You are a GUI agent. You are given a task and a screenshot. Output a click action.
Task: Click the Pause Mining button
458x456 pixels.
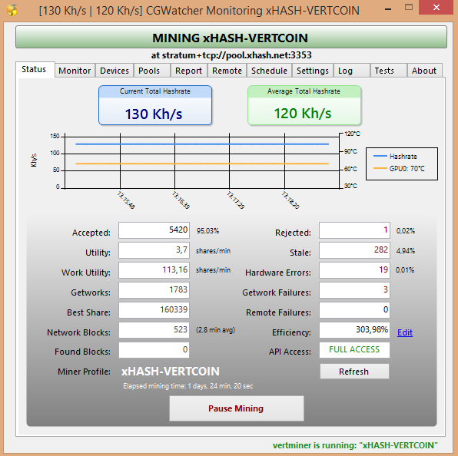pyautogui.click(x=237, y=408)
